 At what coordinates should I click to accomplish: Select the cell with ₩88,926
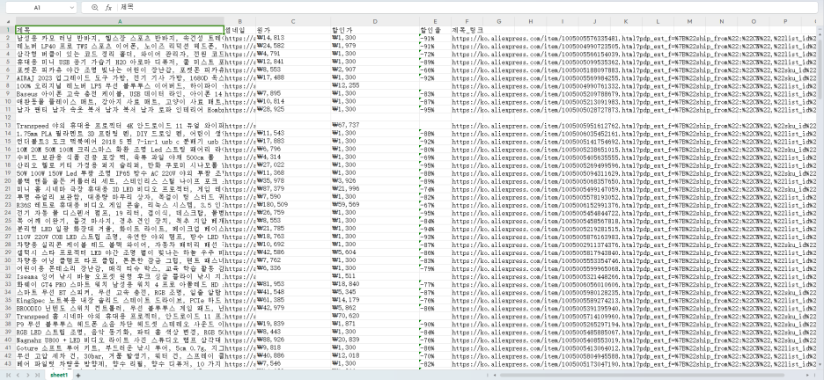(x=293, y=340)
